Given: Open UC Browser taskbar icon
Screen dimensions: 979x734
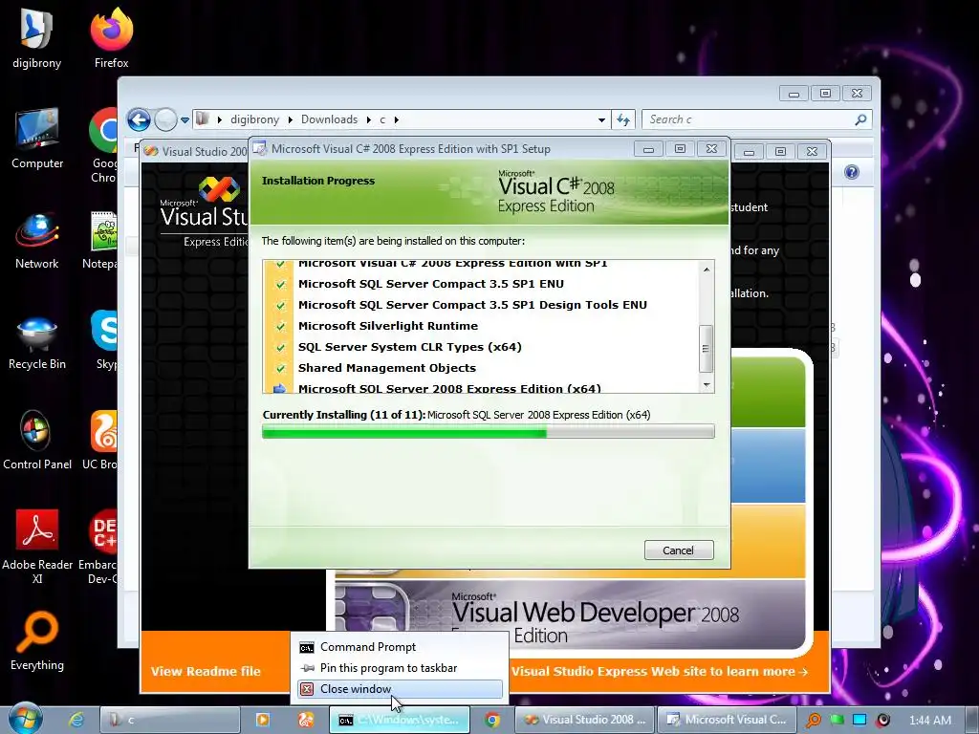Looking at the screenshot, I should (x=305, y=720).
